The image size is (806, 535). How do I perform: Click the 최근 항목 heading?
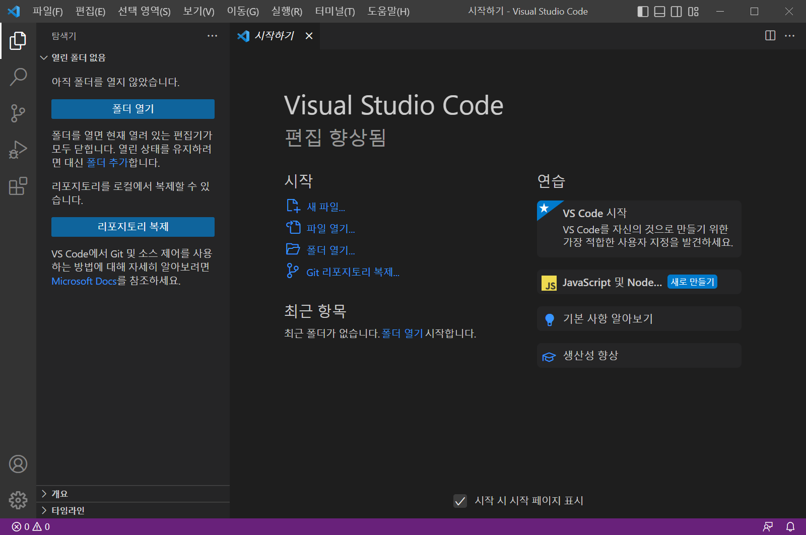click(x=315, y=311)
